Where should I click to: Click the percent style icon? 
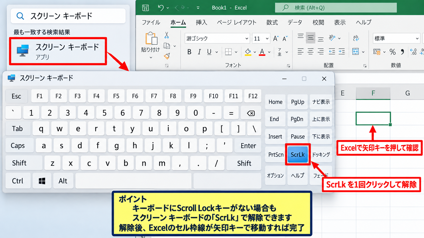coord(393,52)
